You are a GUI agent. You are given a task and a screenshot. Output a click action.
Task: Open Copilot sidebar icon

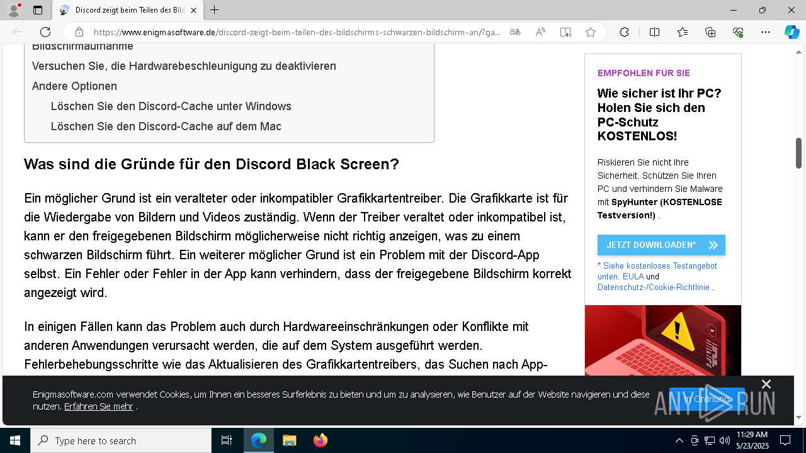792,32
